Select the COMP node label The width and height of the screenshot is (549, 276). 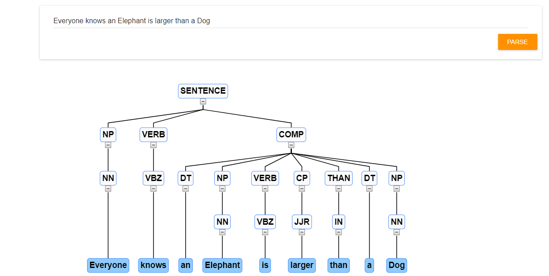291,135
